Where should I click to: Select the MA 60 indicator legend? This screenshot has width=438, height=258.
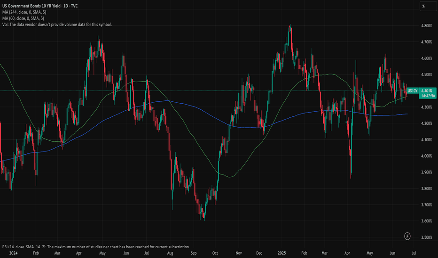click(23, 18)
